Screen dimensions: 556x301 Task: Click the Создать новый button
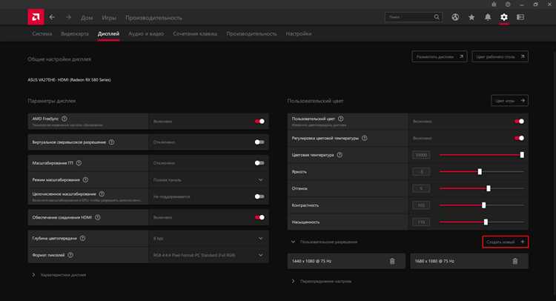(x=506, y=242)
